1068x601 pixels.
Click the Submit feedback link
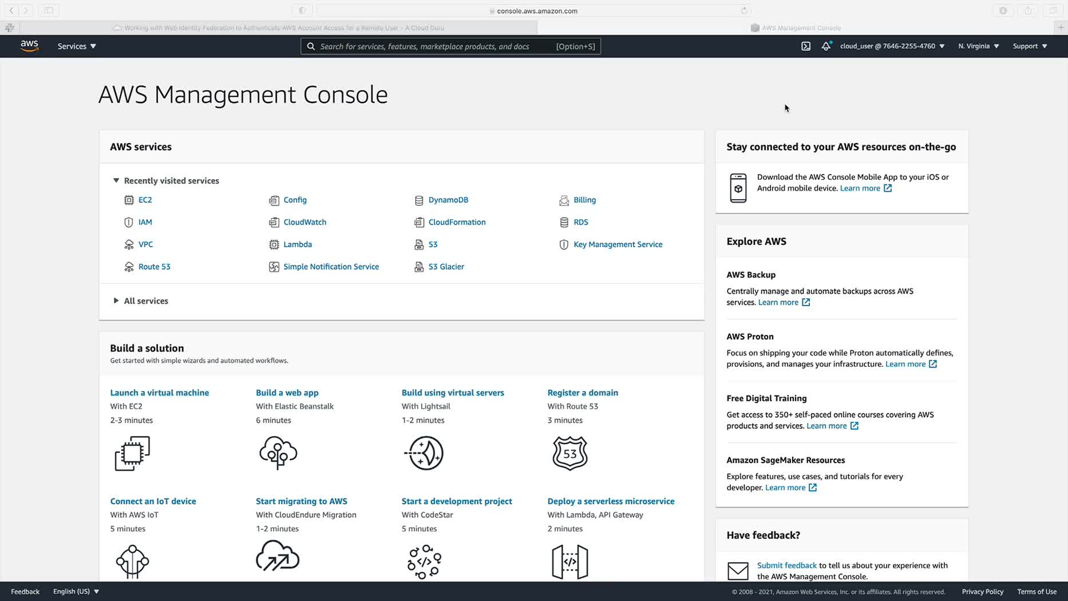coord(787,566)
